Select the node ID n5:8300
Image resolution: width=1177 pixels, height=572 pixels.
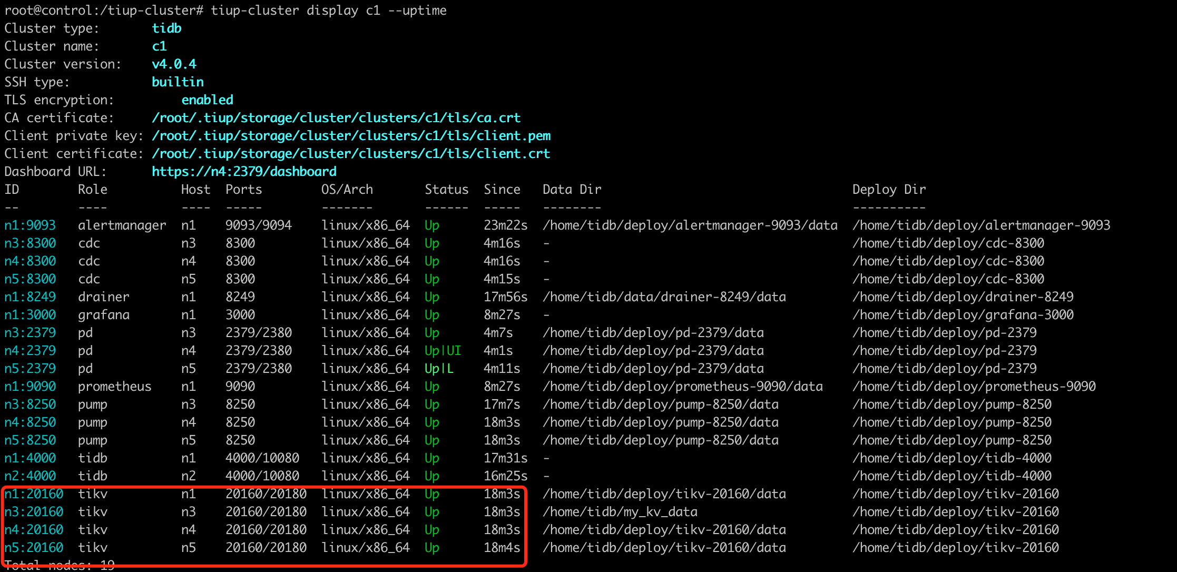(30, 279)
